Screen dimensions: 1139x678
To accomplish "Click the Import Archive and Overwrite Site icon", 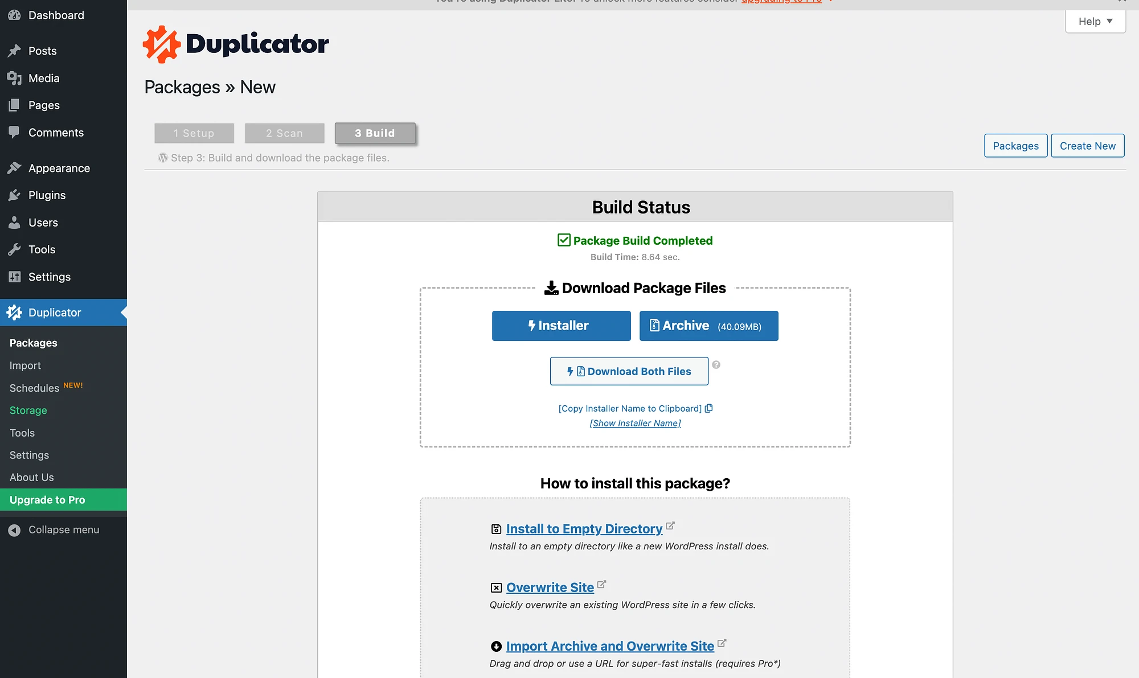I will [x=495, y=645].
